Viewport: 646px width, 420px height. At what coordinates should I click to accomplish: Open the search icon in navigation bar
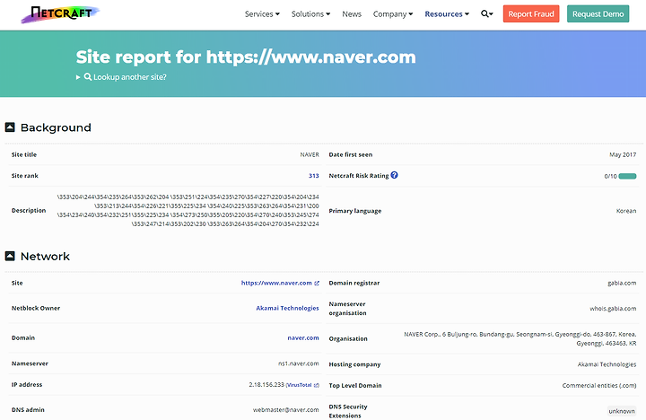coord(487,14)
